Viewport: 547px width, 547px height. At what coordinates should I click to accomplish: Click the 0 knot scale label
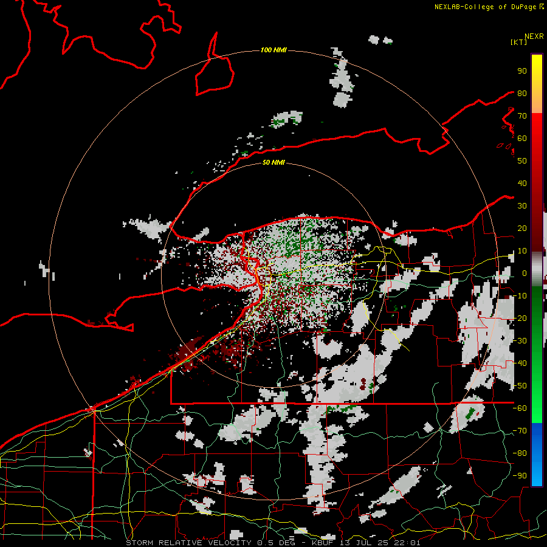[525, 273]
